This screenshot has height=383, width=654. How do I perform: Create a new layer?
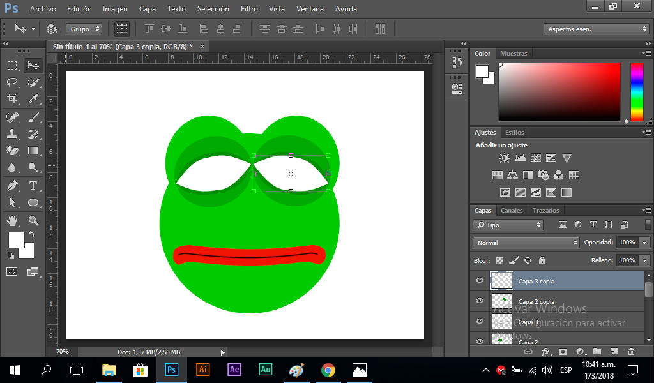pos(614,352)
